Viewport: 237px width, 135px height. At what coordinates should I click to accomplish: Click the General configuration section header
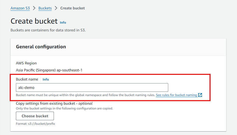[41, 47]
